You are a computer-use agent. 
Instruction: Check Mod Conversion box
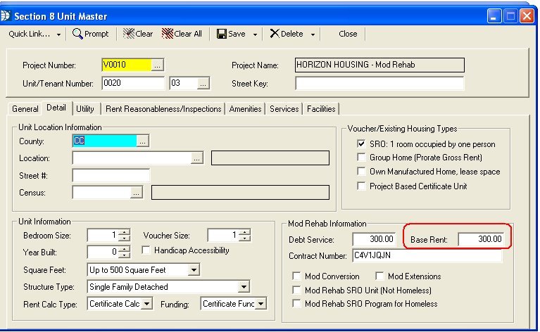point(296,276)
